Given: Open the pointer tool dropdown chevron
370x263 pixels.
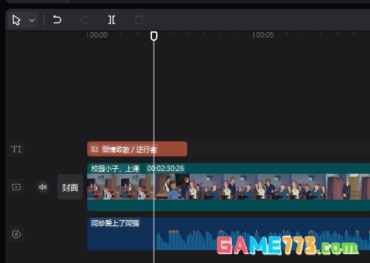Looking at the screenshot, I should pos(32,20).
